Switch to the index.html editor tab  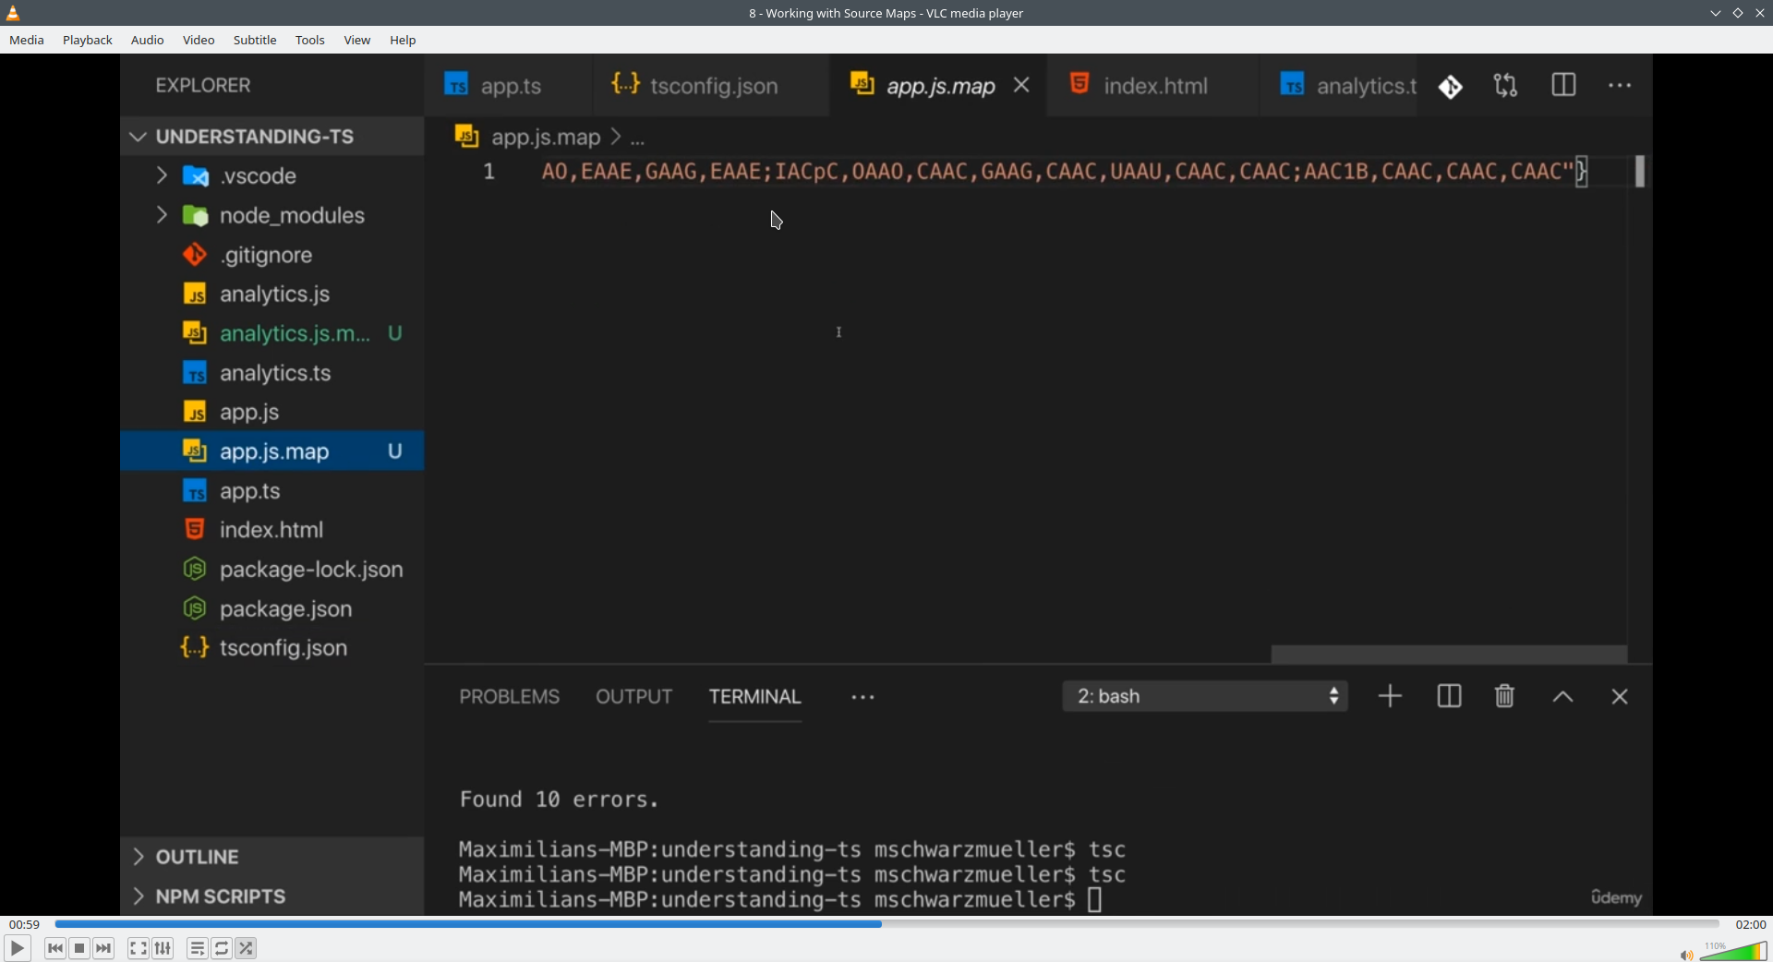[1154, 86]
